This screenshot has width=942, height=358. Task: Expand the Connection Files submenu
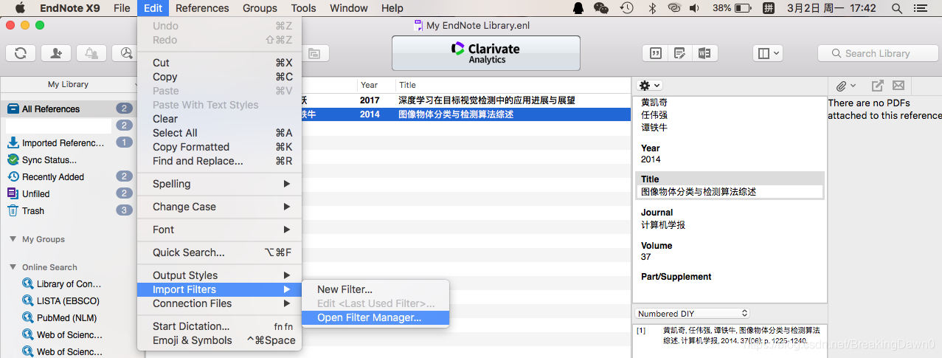(x=219, y=303)
